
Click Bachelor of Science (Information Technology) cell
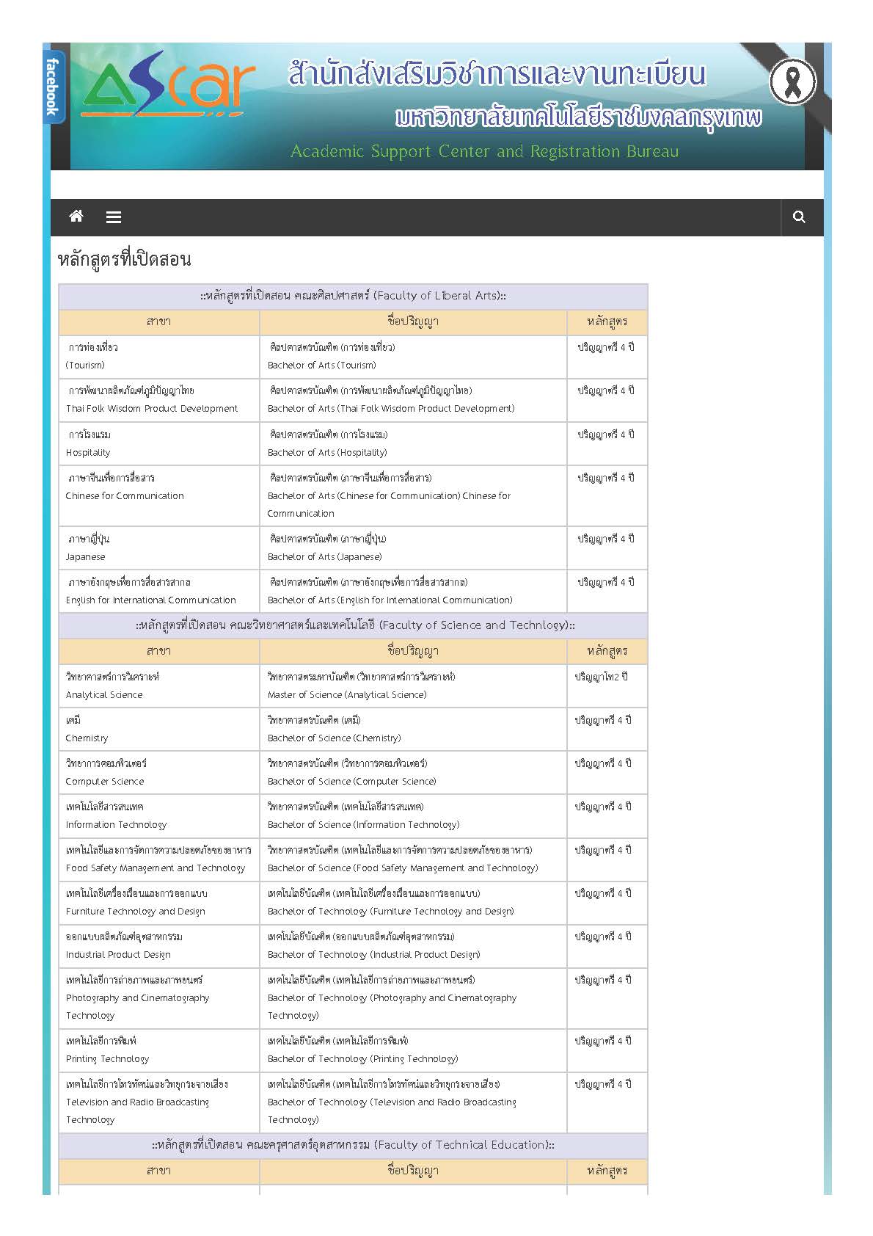[413, 816]
